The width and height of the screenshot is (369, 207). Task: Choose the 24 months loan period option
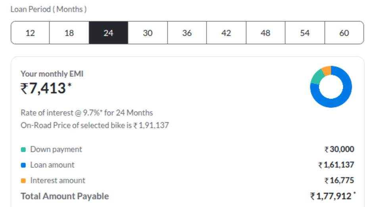click(108, 32)
